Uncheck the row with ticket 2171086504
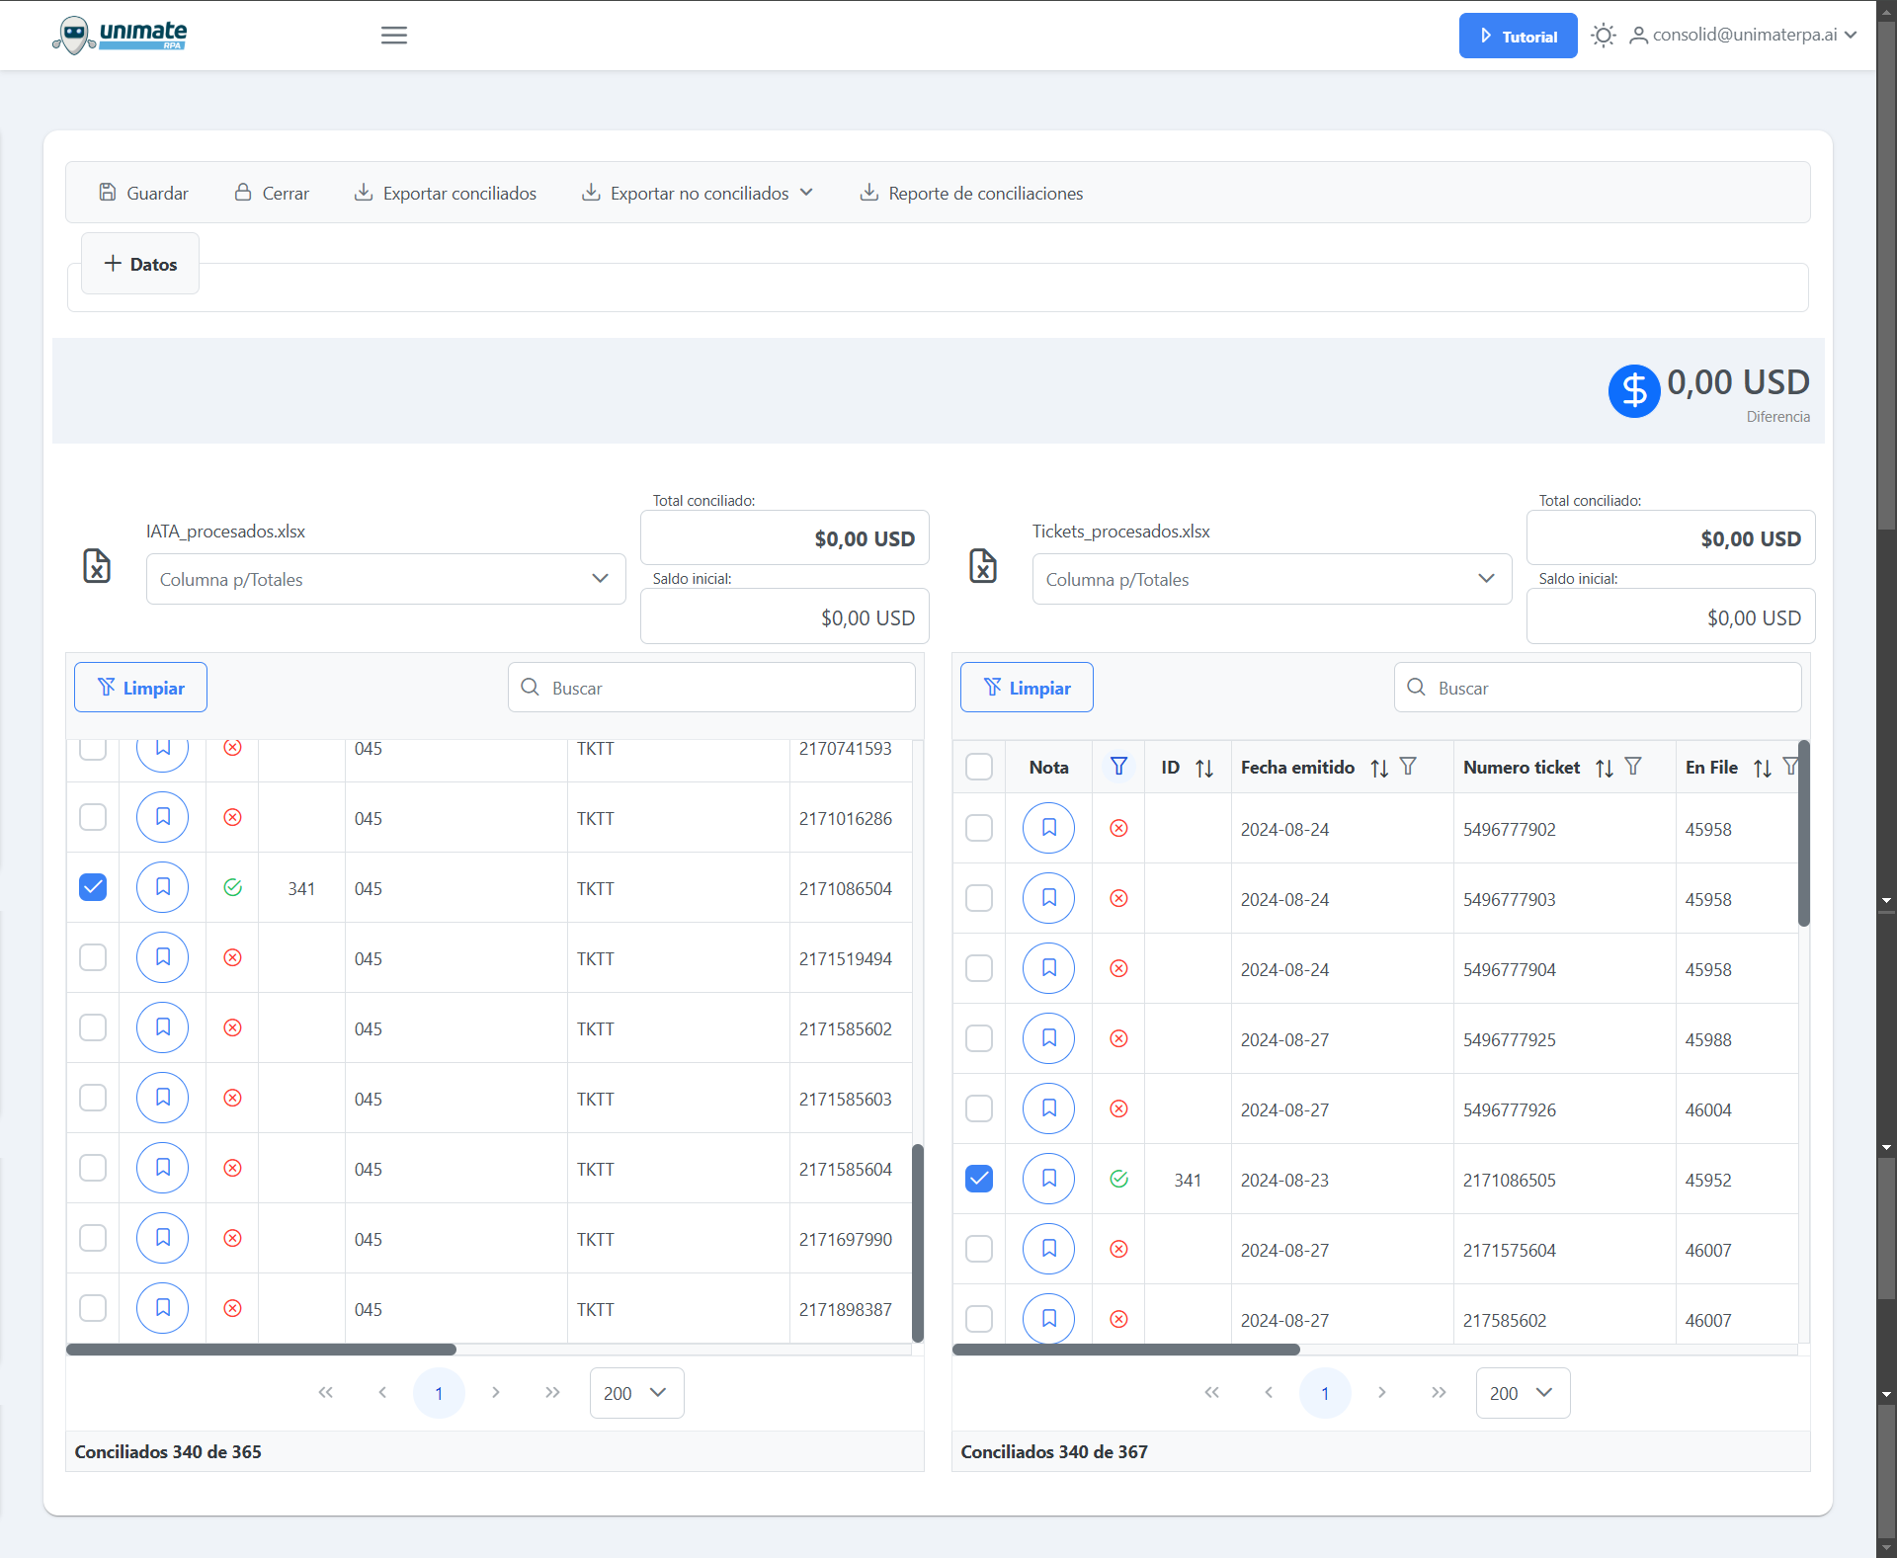The width and height of the screenshot is (1897, 1558). 93,887
